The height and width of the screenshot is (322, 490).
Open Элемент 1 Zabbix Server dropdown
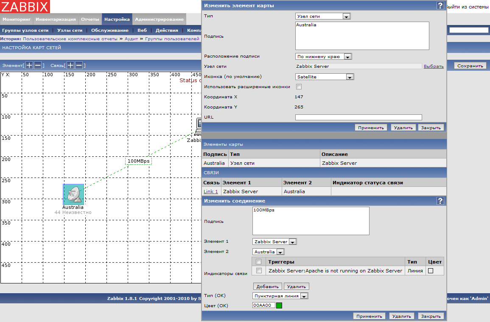point(274,241)
